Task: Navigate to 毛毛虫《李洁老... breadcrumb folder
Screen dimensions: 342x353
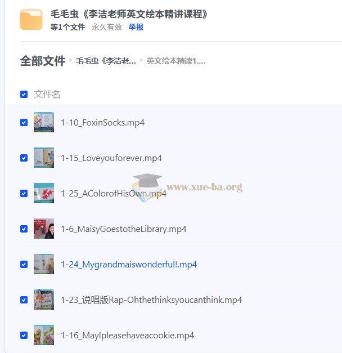Action: 106,61
